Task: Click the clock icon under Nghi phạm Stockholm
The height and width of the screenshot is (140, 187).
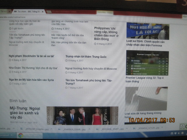Action: click(x=10, y=60)
